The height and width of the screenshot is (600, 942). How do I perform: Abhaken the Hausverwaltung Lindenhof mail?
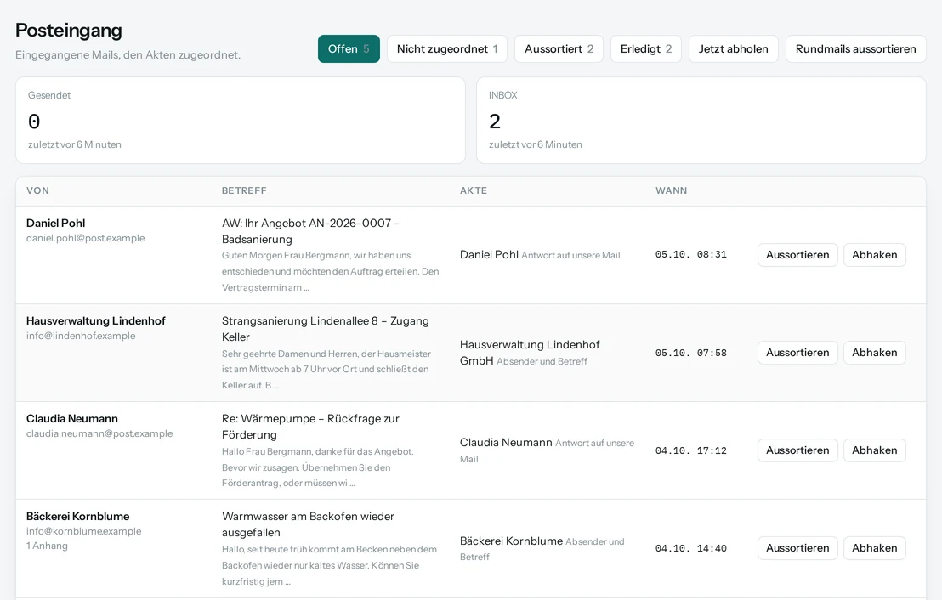click(x=874, y=353)
